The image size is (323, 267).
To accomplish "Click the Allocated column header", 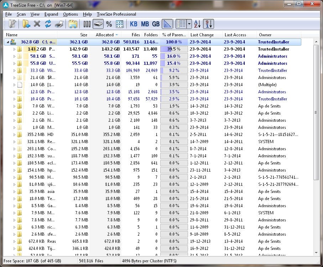I will 105,35.
